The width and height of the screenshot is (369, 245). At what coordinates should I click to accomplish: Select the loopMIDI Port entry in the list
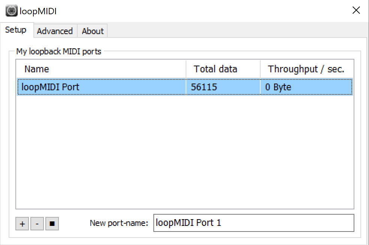[x=50, y=87]
